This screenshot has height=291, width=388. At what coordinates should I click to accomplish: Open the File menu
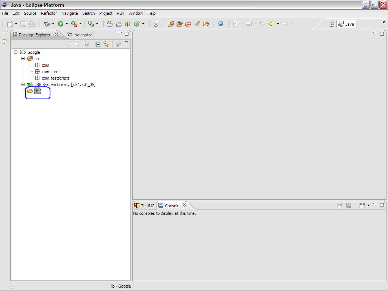tap(5, 13)
